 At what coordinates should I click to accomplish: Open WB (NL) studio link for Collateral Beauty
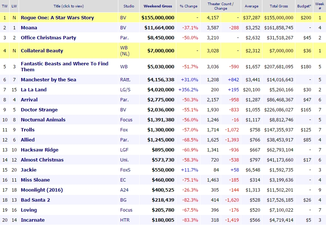125,51
